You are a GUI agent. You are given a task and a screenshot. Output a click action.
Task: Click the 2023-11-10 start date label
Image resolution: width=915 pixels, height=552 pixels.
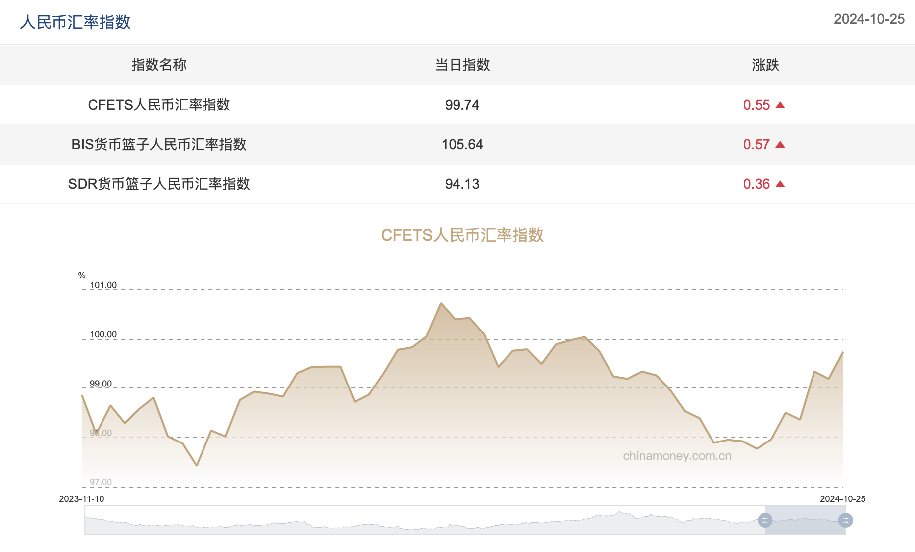click(82, 499)
